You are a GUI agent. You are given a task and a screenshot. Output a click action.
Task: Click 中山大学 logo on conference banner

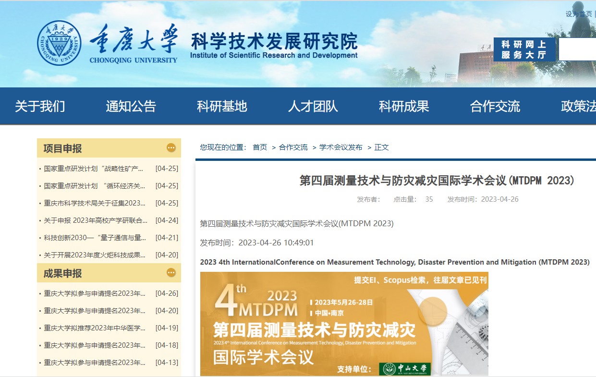point(405,369)
